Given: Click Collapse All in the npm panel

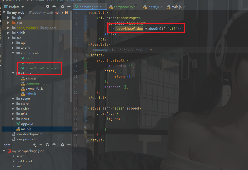Looking at the screenshot, I should 54,145.
